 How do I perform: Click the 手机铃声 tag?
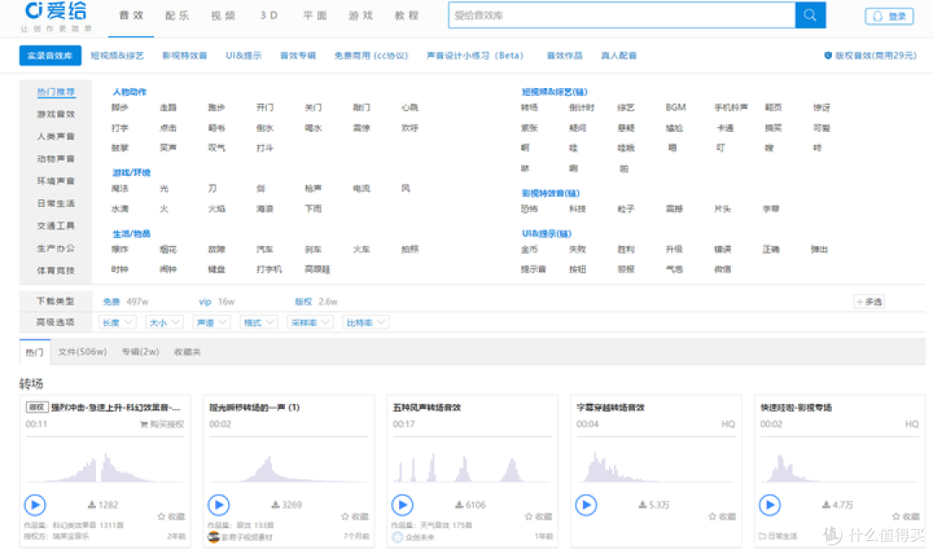tap(731, 108)
